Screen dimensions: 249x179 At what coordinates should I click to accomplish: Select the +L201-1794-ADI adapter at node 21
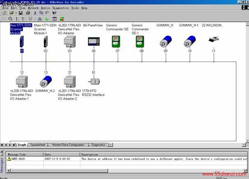pos(70,82)
